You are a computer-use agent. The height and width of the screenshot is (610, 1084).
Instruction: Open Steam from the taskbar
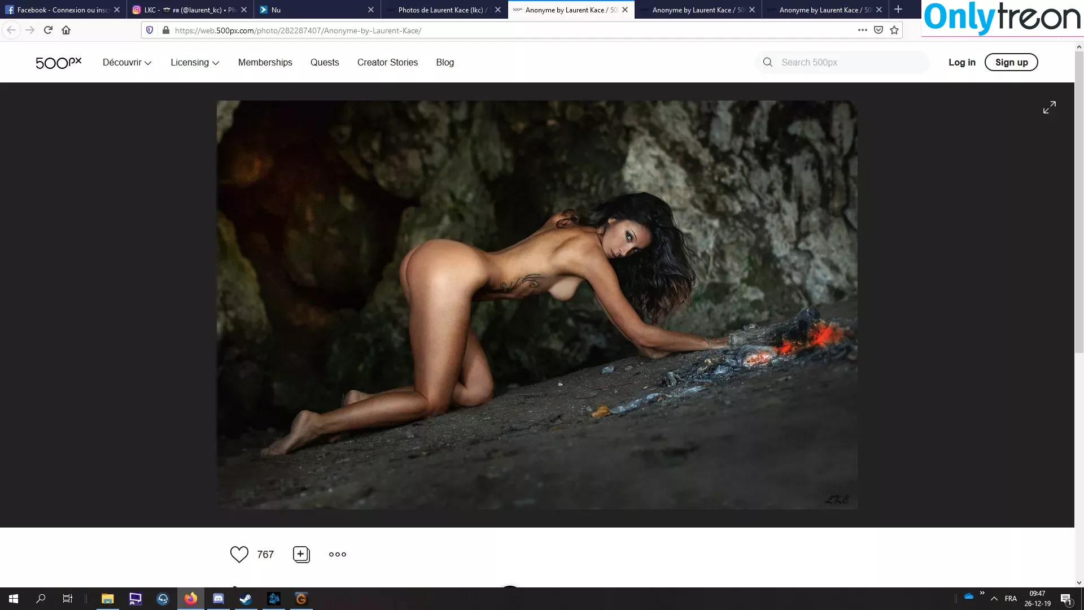(246, 599)
